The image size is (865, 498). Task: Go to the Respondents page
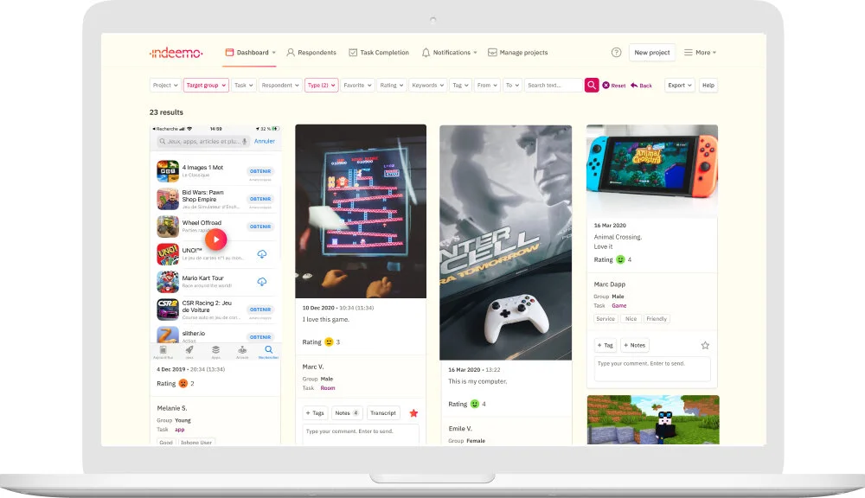(x=311, y=53)
